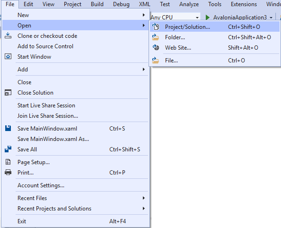Open AvaloniaApplication3 startup target dropdown arrow
The width and height of the screenshot is (281, 228).
click(x=271, y=18)
